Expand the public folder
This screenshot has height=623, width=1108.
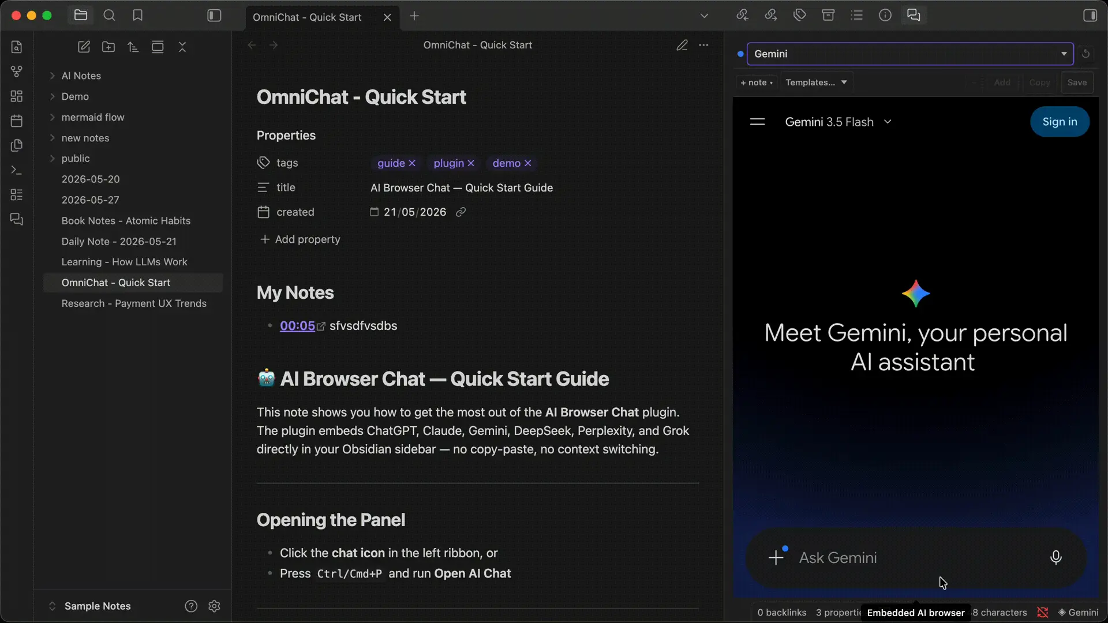pyautogui.click(x=52, y=158)
